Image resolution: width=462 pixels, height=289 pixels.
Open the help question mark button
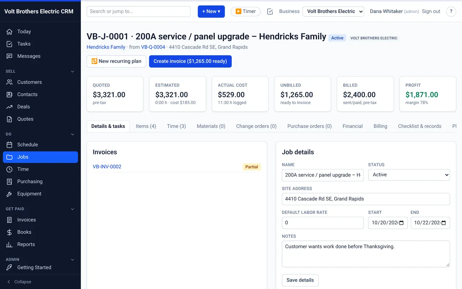click(451, 12)
